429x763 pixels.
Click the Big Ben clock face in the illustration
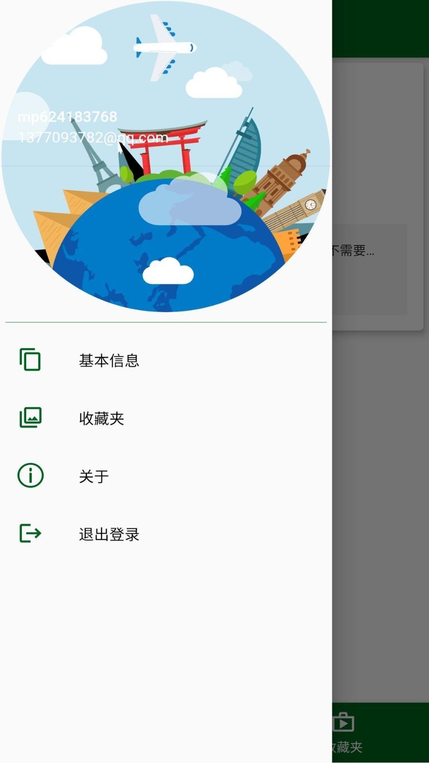tap(310, 205)
